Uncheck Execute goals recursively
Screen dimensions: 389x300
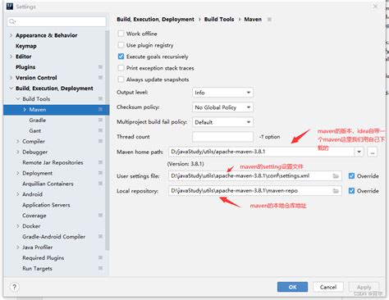[121, 57]
